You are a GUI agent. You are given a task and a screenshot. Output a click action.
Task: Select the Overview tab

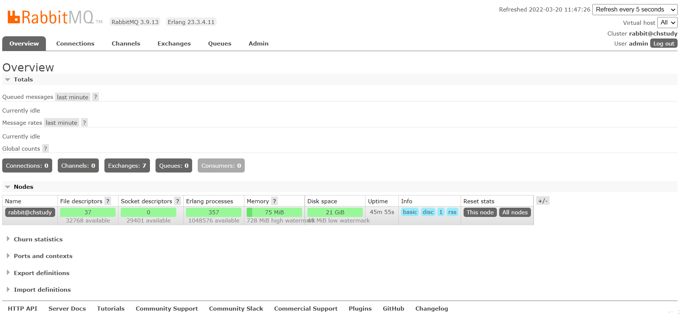[x=24, y=43]
